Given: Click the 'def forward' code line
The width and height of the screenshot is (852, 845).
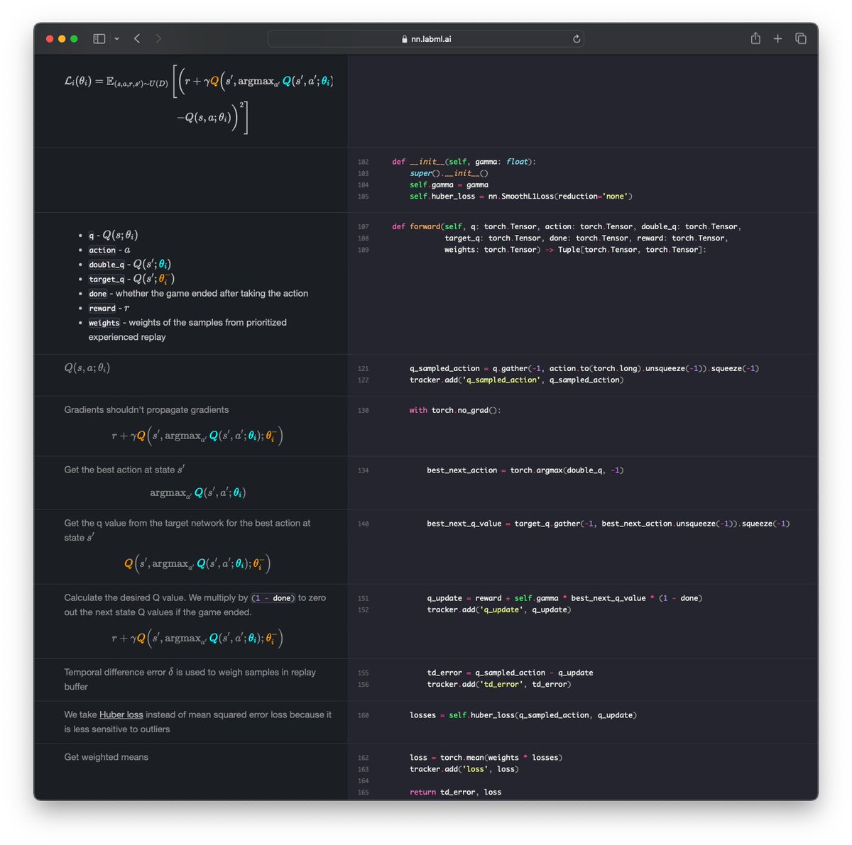Looking at the screenshot, I should coord(567,227).
